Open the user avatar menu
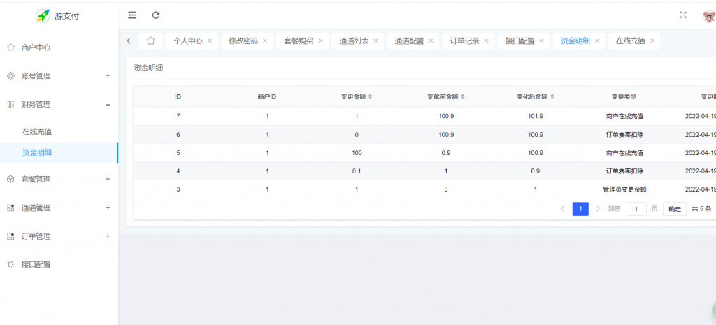 tap(708, 15)
